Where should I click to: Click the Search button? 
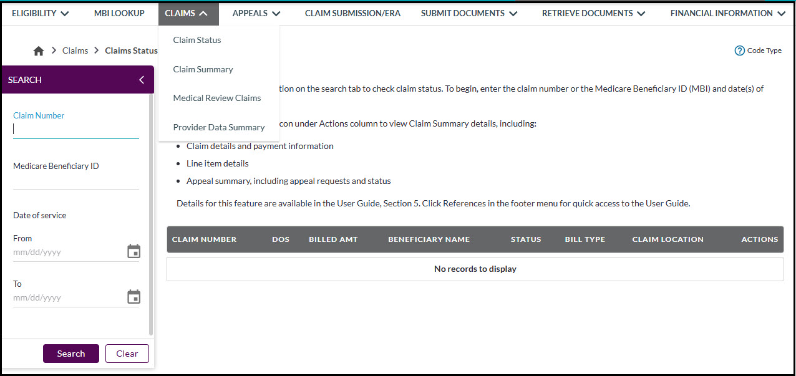coord(70,353)
